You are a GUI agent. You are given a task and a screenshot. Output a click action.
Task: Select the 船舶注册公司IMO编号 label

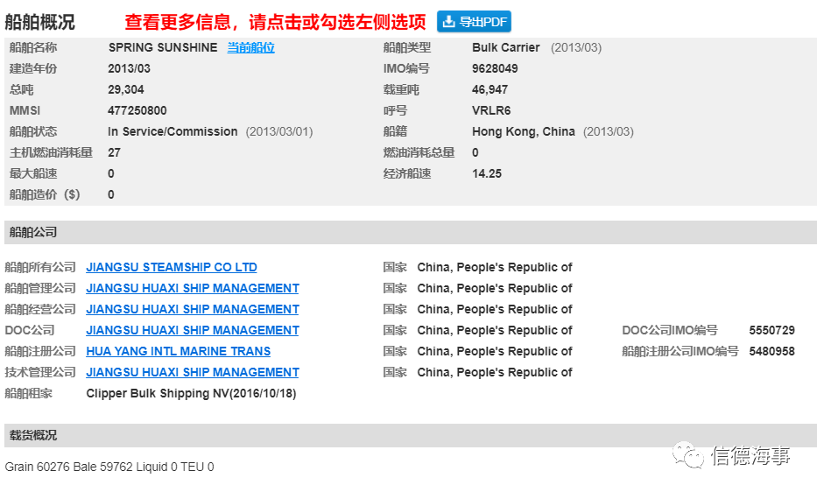tap(680, 351)
